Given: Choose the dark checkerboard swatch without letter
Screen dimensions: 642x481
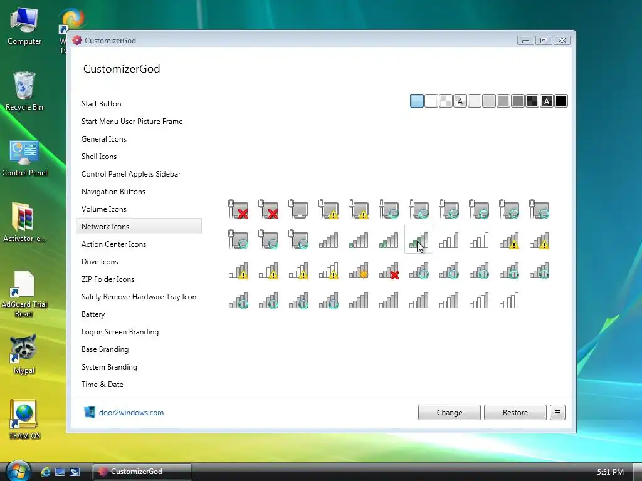Looking at the screenshot, I should 532,101.
